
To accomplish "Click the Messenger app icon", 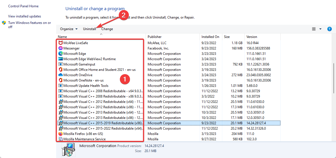I will (x=60, y=48).
